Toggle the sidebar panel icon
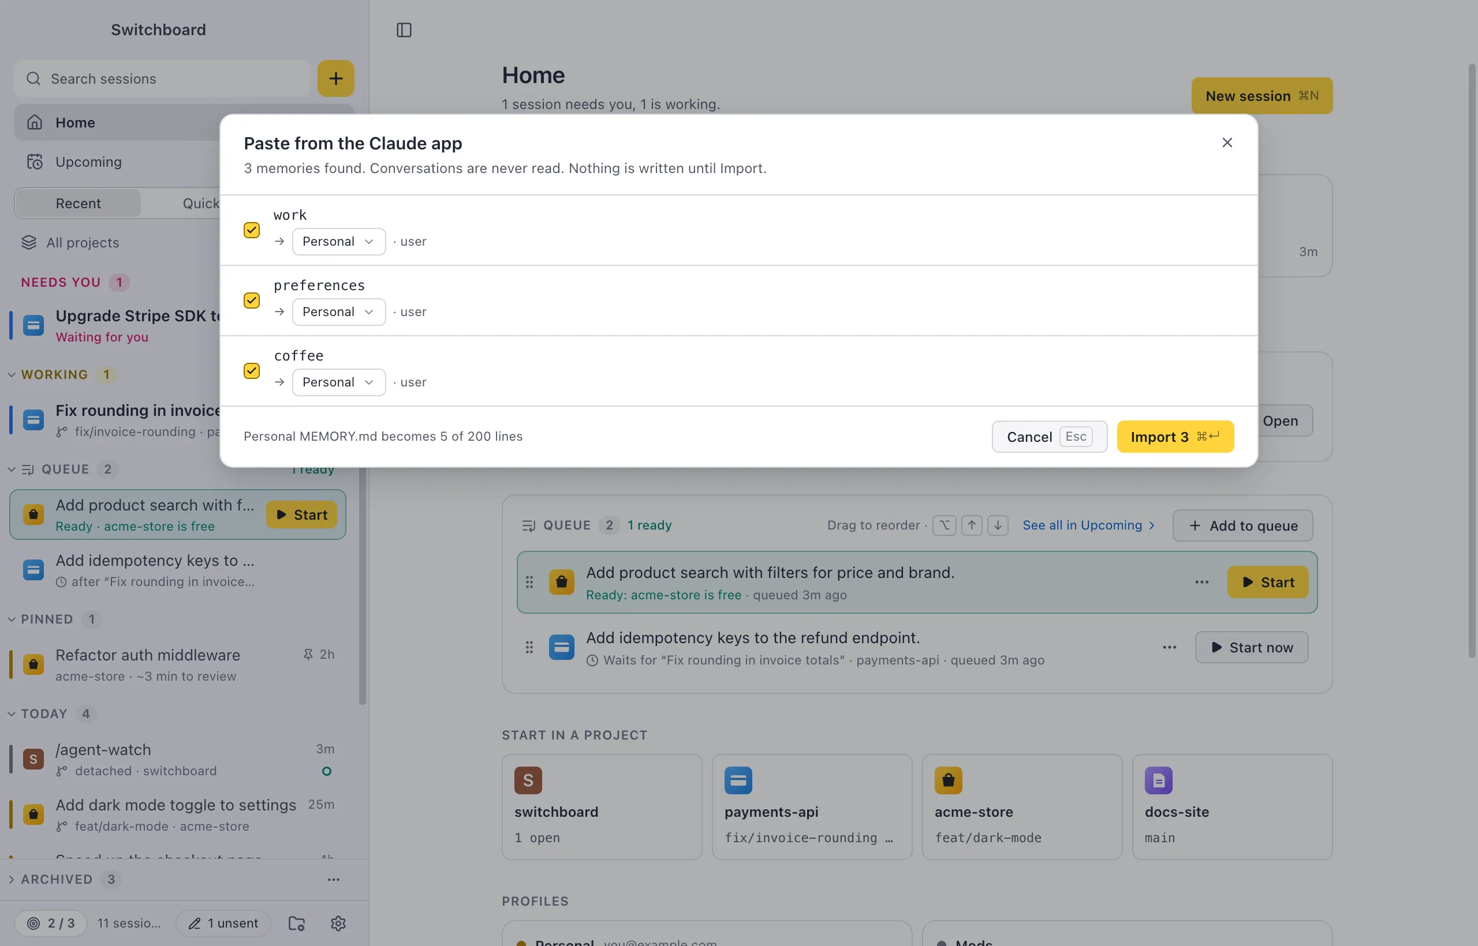 tap(404, 29)
